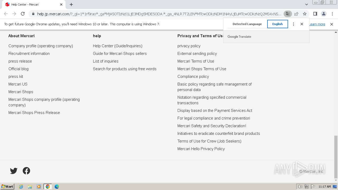Screen dimensions: 338x190
Task: Open the Chrome profile avatar
Action: [x=323, y=14]
